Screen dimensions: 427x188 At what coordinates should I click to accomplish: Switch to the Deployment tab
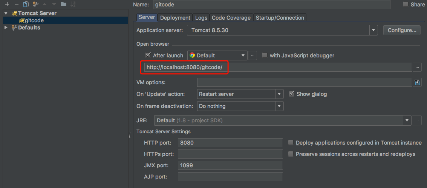click(x=175, y=18)
